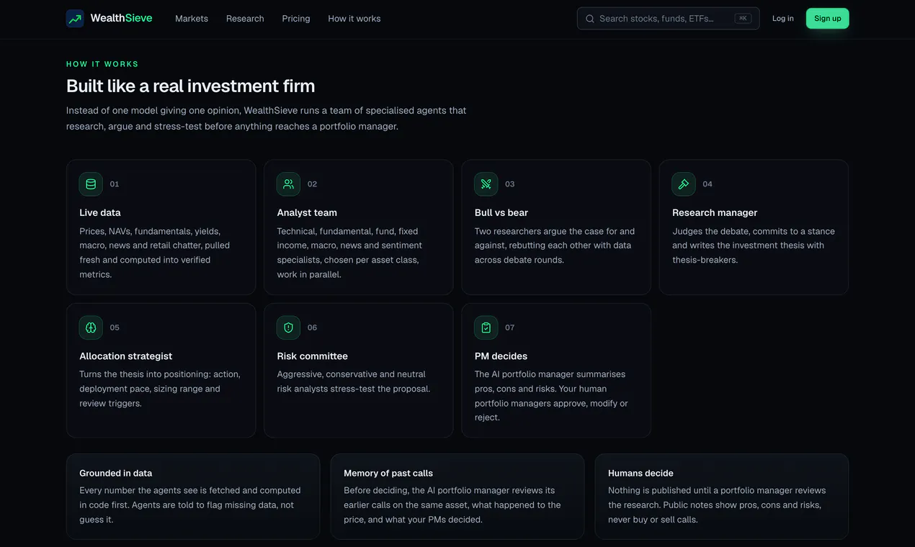Click the Humans decide heading
915x547 pixels.
[x=640, y=473]
